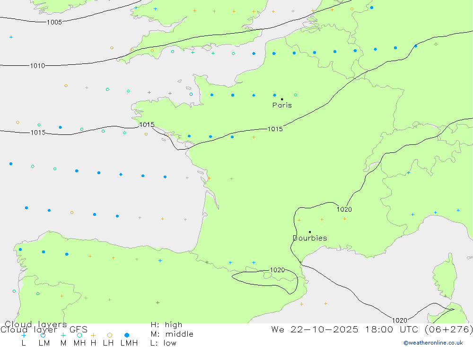Click the 'L: low' legend explanation
473x347 pixels.
tap(163, 343)
